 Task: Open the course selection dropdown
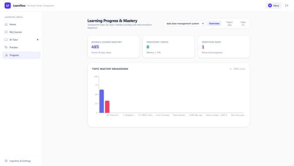tap(184, 24)
